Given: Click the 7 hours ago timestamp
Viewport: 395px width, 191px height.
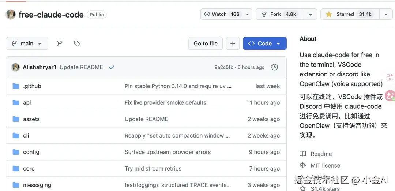Looking at the screenshot, I should pos(264,168).
